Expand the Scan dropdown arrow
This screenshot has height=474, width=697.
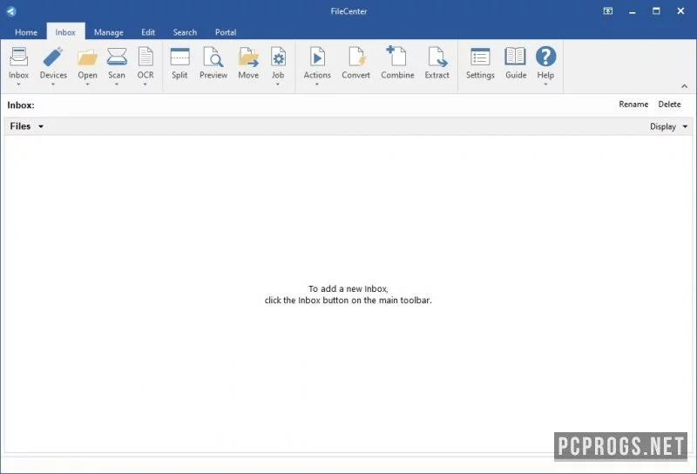(x=117, y=84)
